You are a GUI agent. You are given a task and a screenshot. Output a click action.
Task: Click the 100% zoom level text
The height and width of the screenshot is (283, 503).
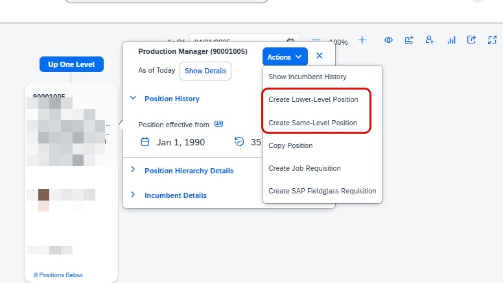[338, 42]
